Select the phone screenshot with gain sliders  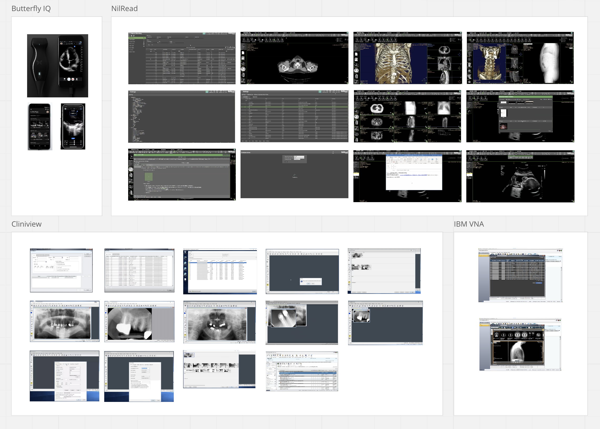tap(73, 127)
